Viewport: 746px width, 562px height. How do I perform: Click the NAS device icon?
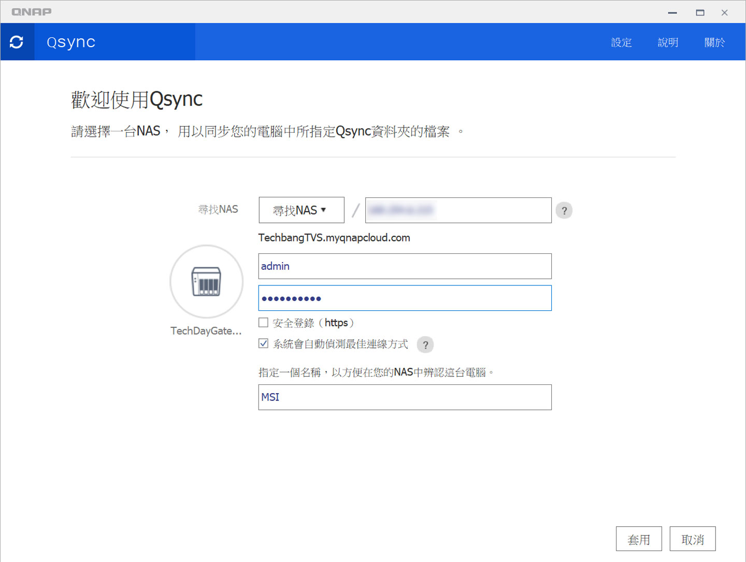click(x=206, y=282)
